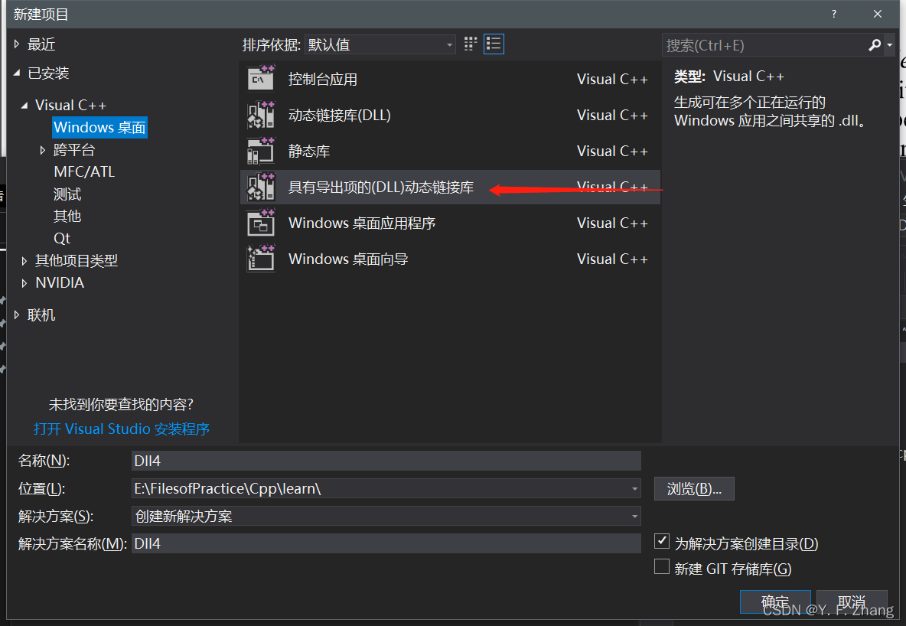Click the 已安装 category label
This screenshot has height=626, width=906.
coord(48,73)
